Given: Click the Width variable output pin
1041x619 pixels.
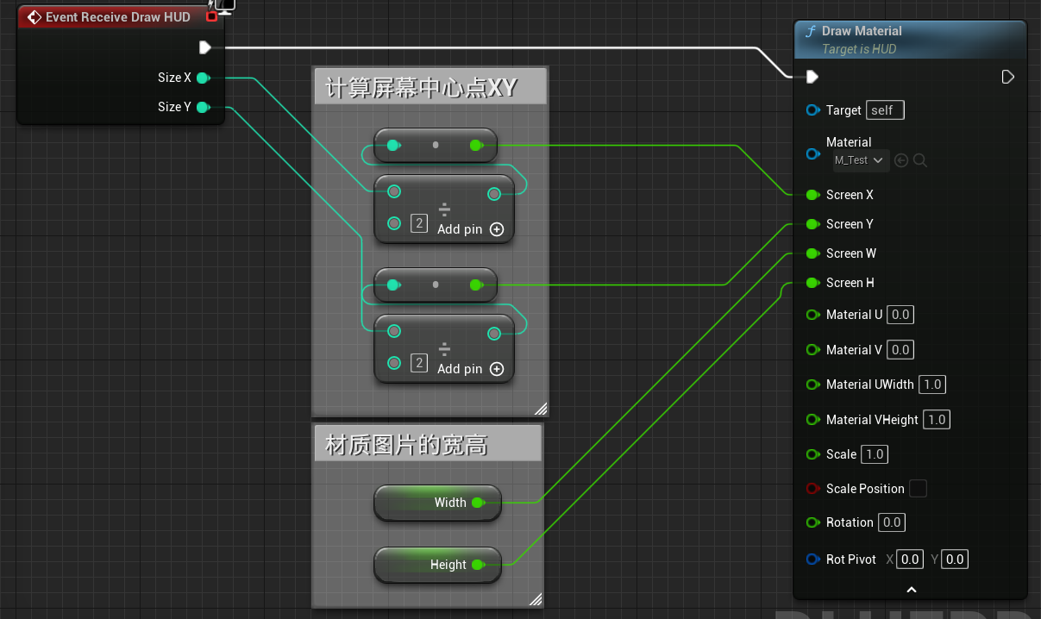Looking at the screenshot, I should pos(479,503).
